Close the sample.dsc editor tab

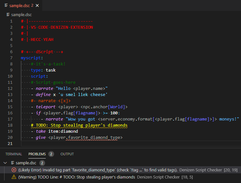pyautogui.click(x=37, y=5)
